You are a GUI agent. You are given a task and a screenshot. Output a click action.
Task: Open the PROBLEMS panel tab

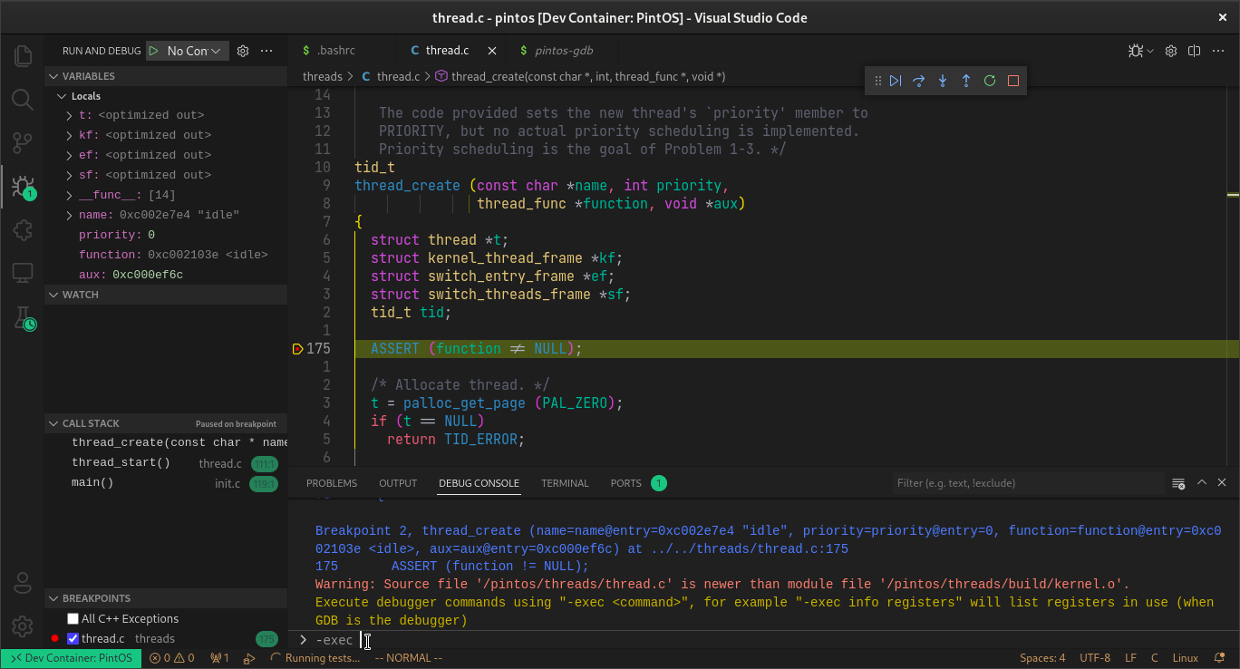(332, 483)
